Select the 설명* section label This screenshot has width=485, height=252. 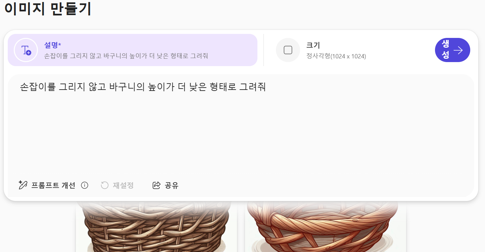pos(53,45)
